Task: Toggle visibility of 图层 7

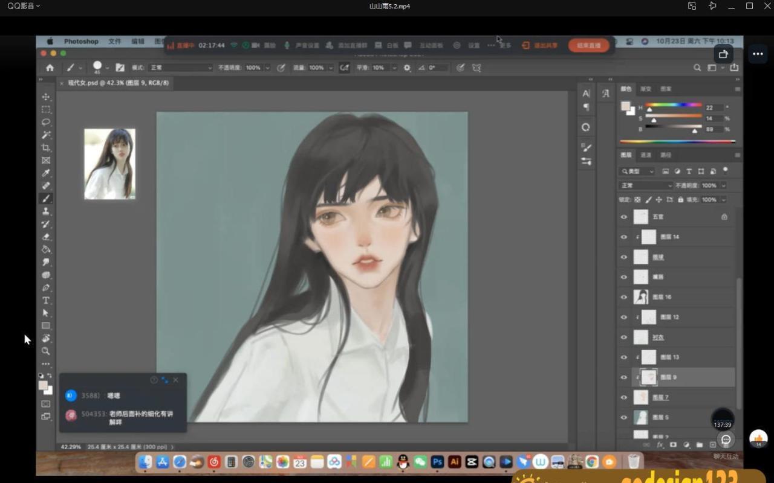Action: (624, 397)
